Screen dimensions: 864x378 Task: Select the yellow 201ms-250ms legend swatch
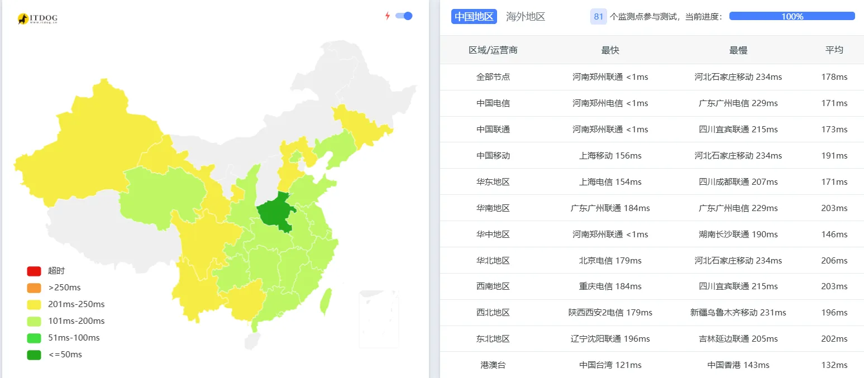[x=34, y=305]
